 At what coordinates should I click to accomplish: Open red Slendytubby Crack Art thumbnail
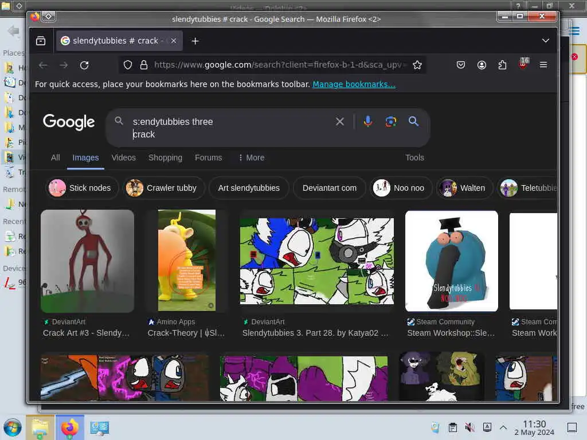(87, 261)
